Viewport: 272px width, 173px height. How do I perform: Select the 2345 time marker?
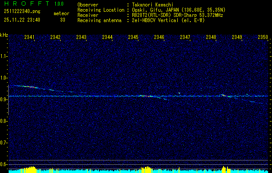(x=133, y=38)
